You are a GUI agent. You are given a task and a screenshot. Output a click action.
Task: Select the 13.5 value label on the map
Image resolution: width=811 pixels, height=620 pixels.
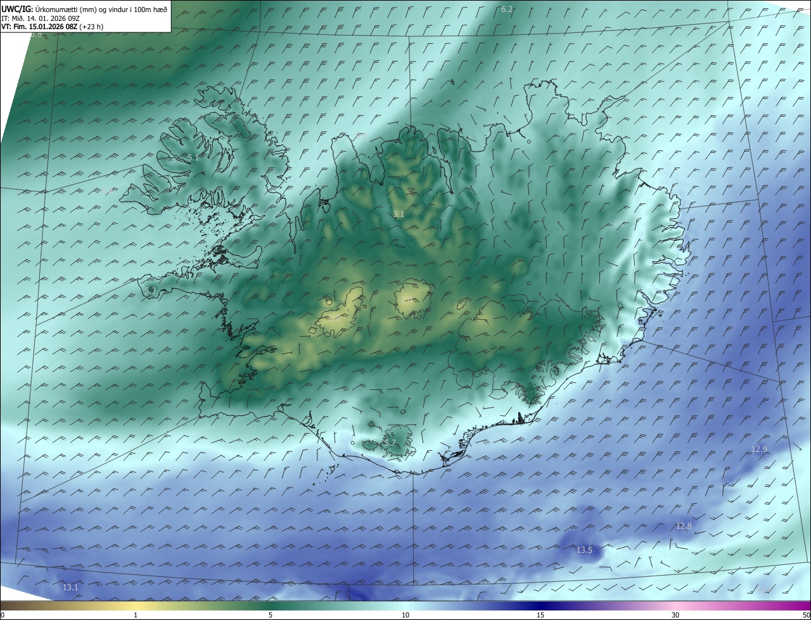(x=584, y=550)
